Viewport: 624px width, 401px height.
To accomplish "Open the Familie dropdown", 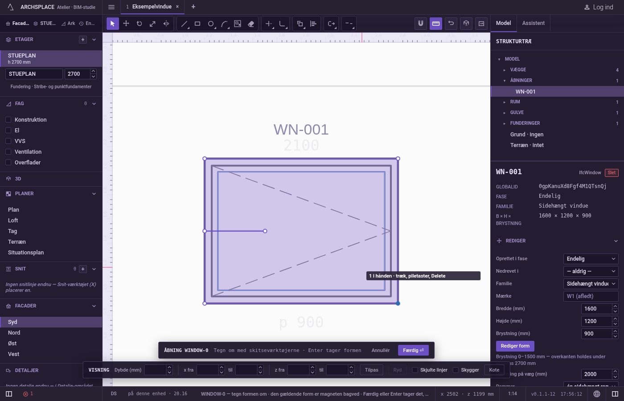I will pyautogui.click(x=591, y=284).
